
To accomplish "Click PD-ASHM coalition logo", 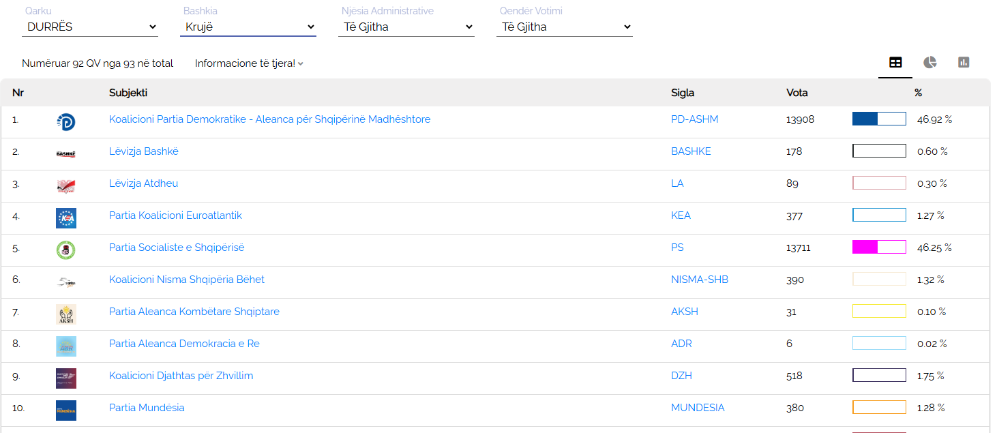I will click(66, 122).
